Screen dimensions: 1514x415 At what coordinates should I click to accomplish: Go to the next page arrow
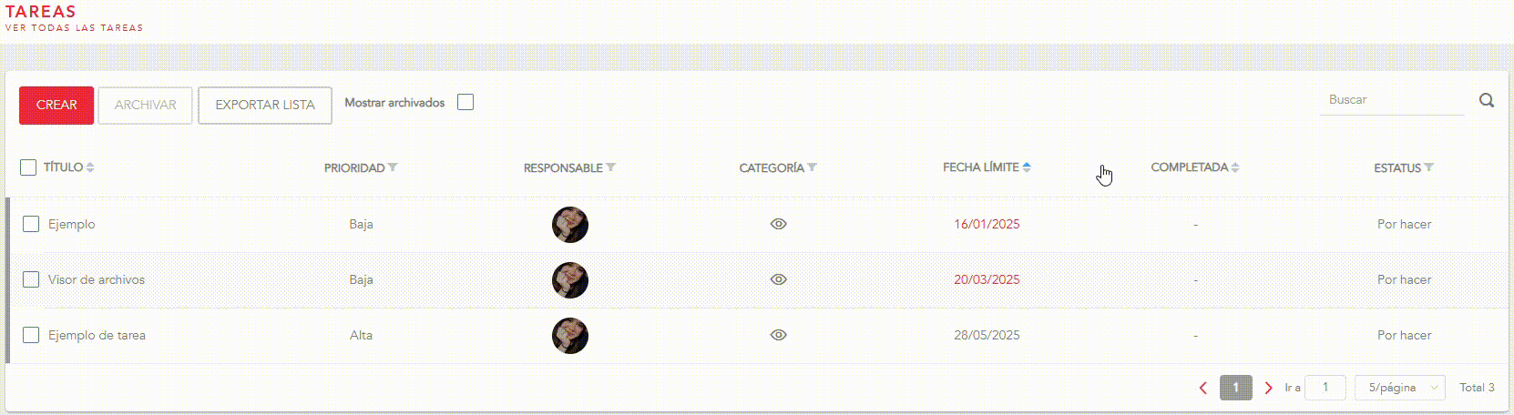pyautogui.click(x=1268, y=388)
